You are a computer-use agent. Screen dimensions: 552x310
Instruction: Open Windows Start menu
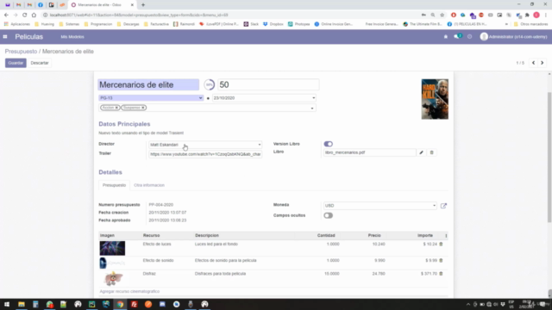click(x=7, y=304)
